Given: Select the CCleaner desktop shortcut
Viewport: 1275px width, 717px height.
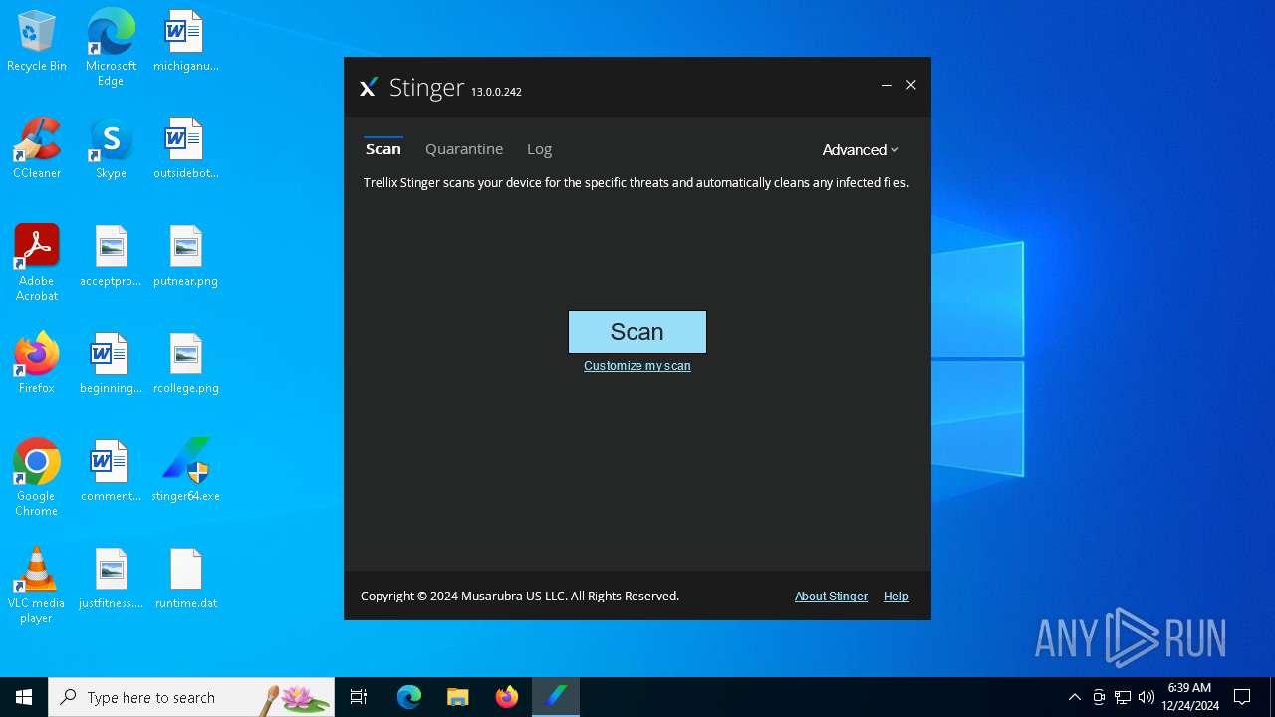Looking at the screenshot, I should click(37, 149).
